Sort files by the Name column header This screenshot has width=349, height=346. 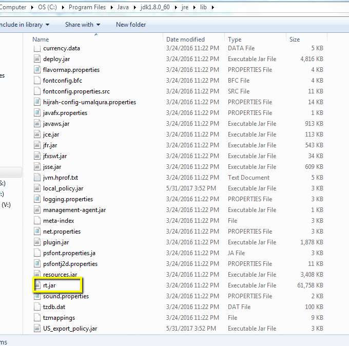click(x=41, y=40)
